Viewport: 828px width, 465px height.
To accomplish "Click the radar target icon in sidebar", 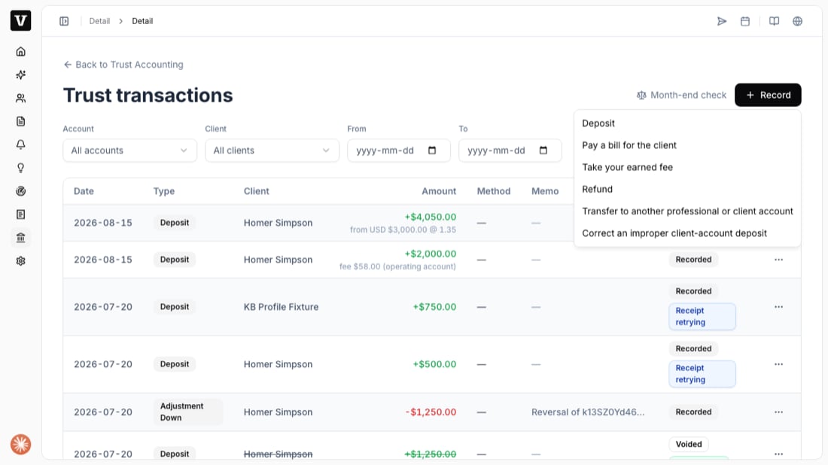I will click(x=20, y=191).
